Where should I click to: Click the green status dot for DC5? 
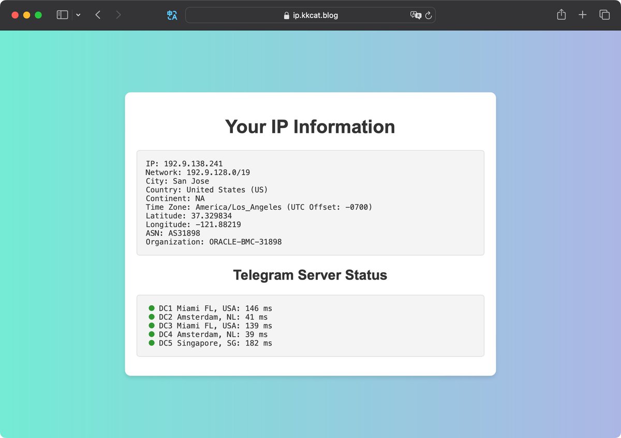tap(152, 343)
